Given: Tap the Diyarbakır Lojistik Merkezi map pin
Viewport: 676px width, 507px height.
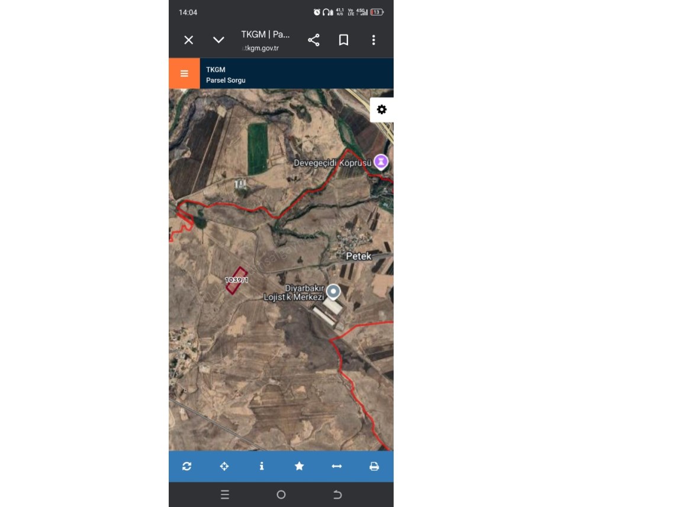Looking at the screenshot, I should 333,292.
